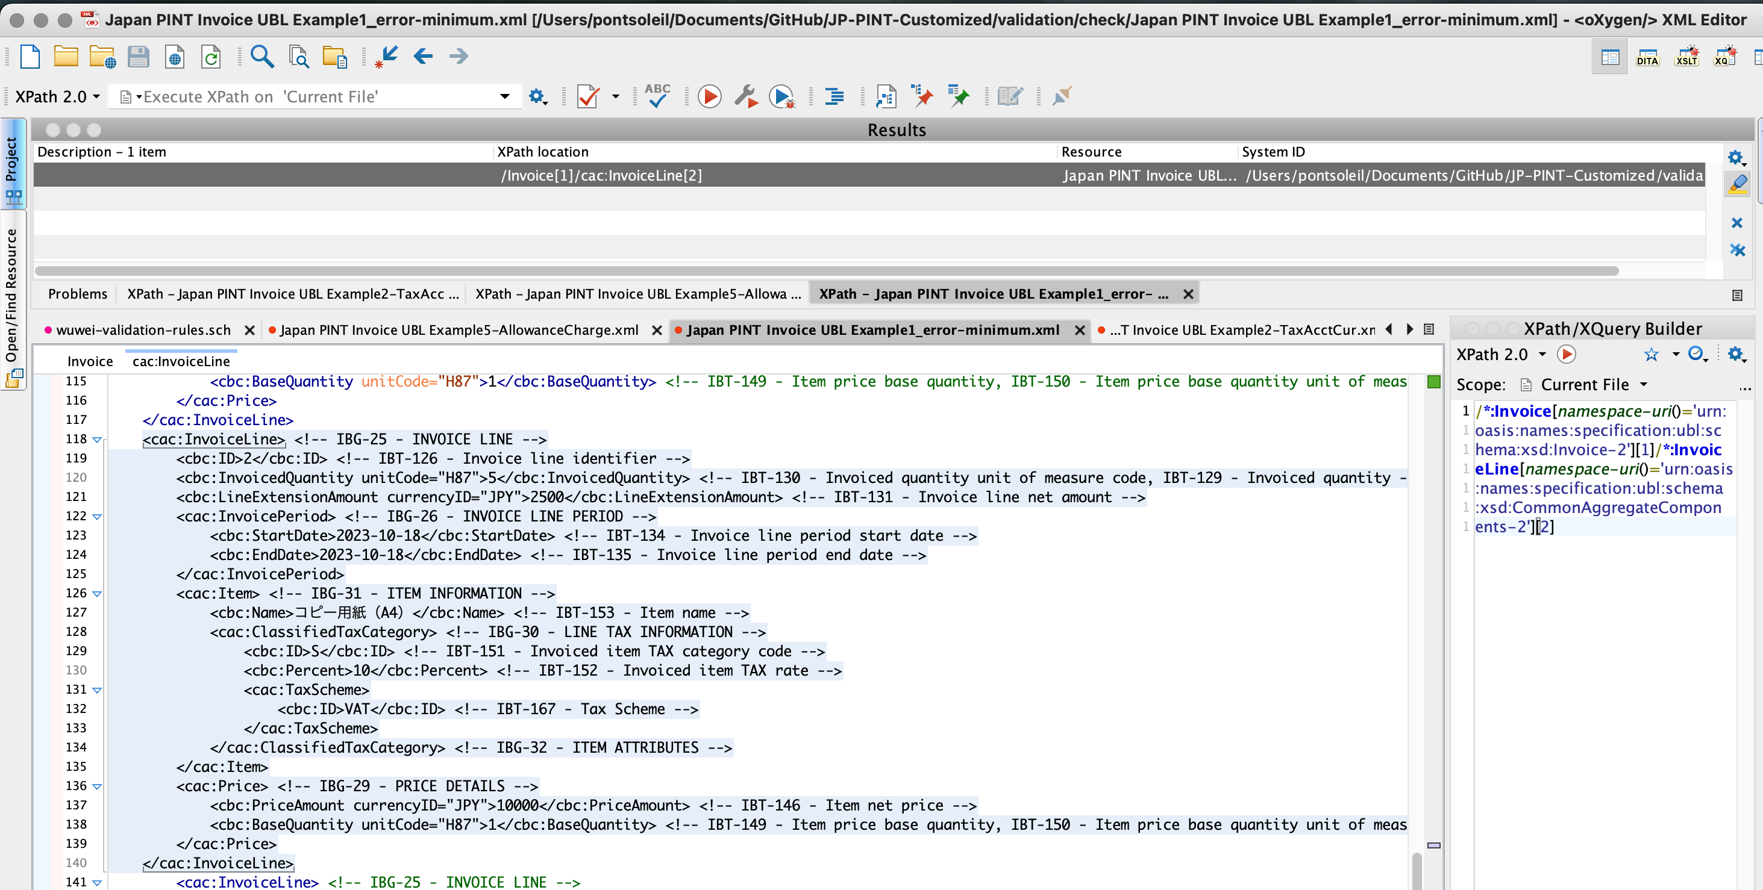The height and width of the screenshot is (890, 1763).
Task: Expand the Execute XPath scope dropdown arrow
Action: tap(505, 96)
